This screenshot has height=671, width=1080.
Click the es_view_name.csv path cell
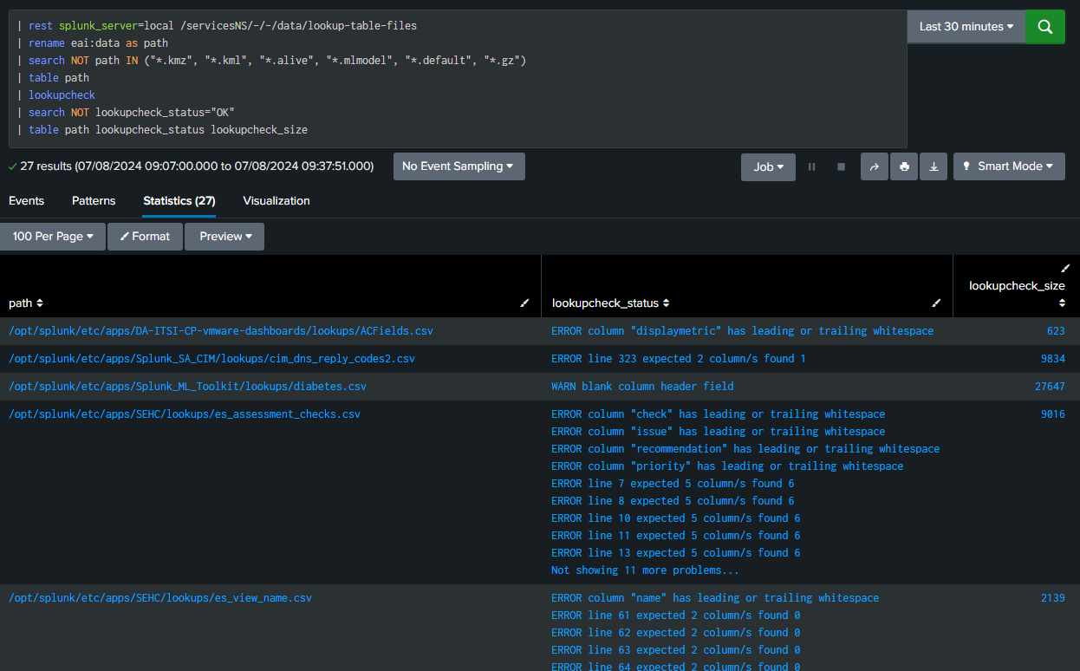pos(160,598)
